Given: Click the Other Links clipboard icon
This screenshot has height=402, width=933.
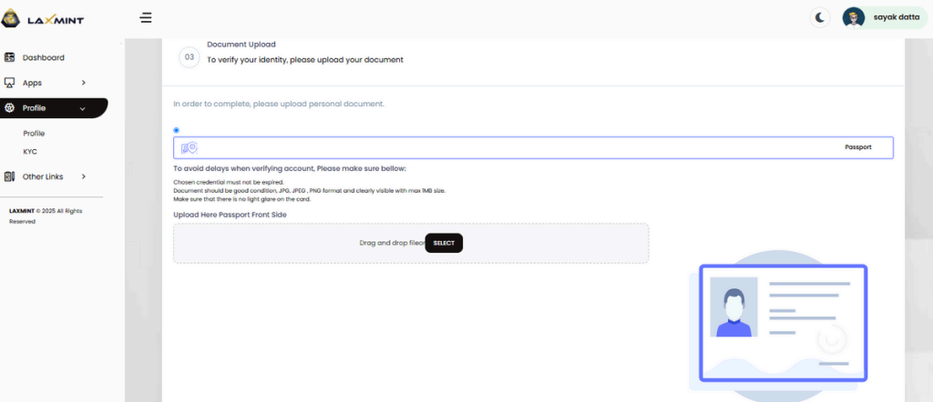Looking at the screenshot, I should [10, 176].
